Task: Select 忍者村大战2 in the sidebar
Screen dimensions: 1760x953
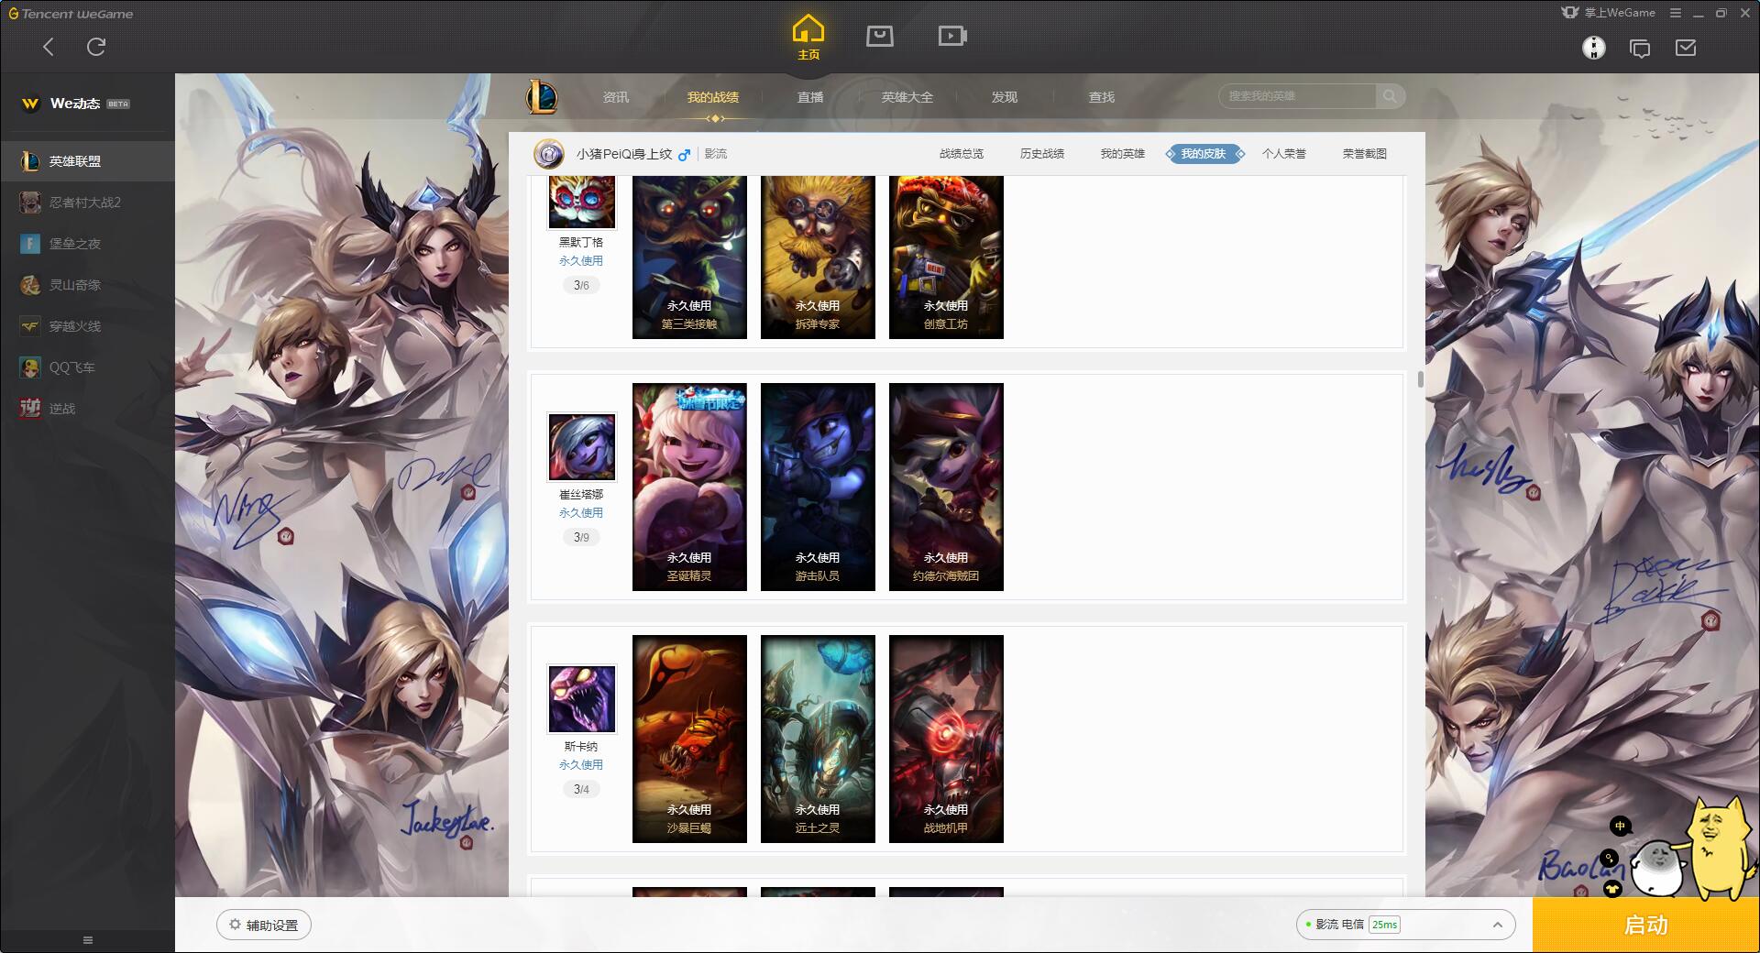Action: (x=87, y=203)
